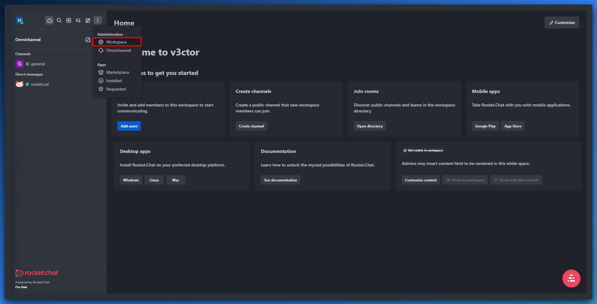Viewport: 597px width, 304px height.
Task: Open search with magnifier icon
Action: tap(59, 20)
